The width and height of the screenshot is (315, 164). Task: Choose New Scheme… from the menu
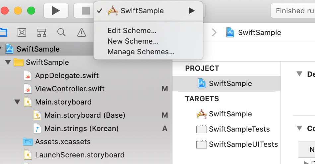pos(133,41)
